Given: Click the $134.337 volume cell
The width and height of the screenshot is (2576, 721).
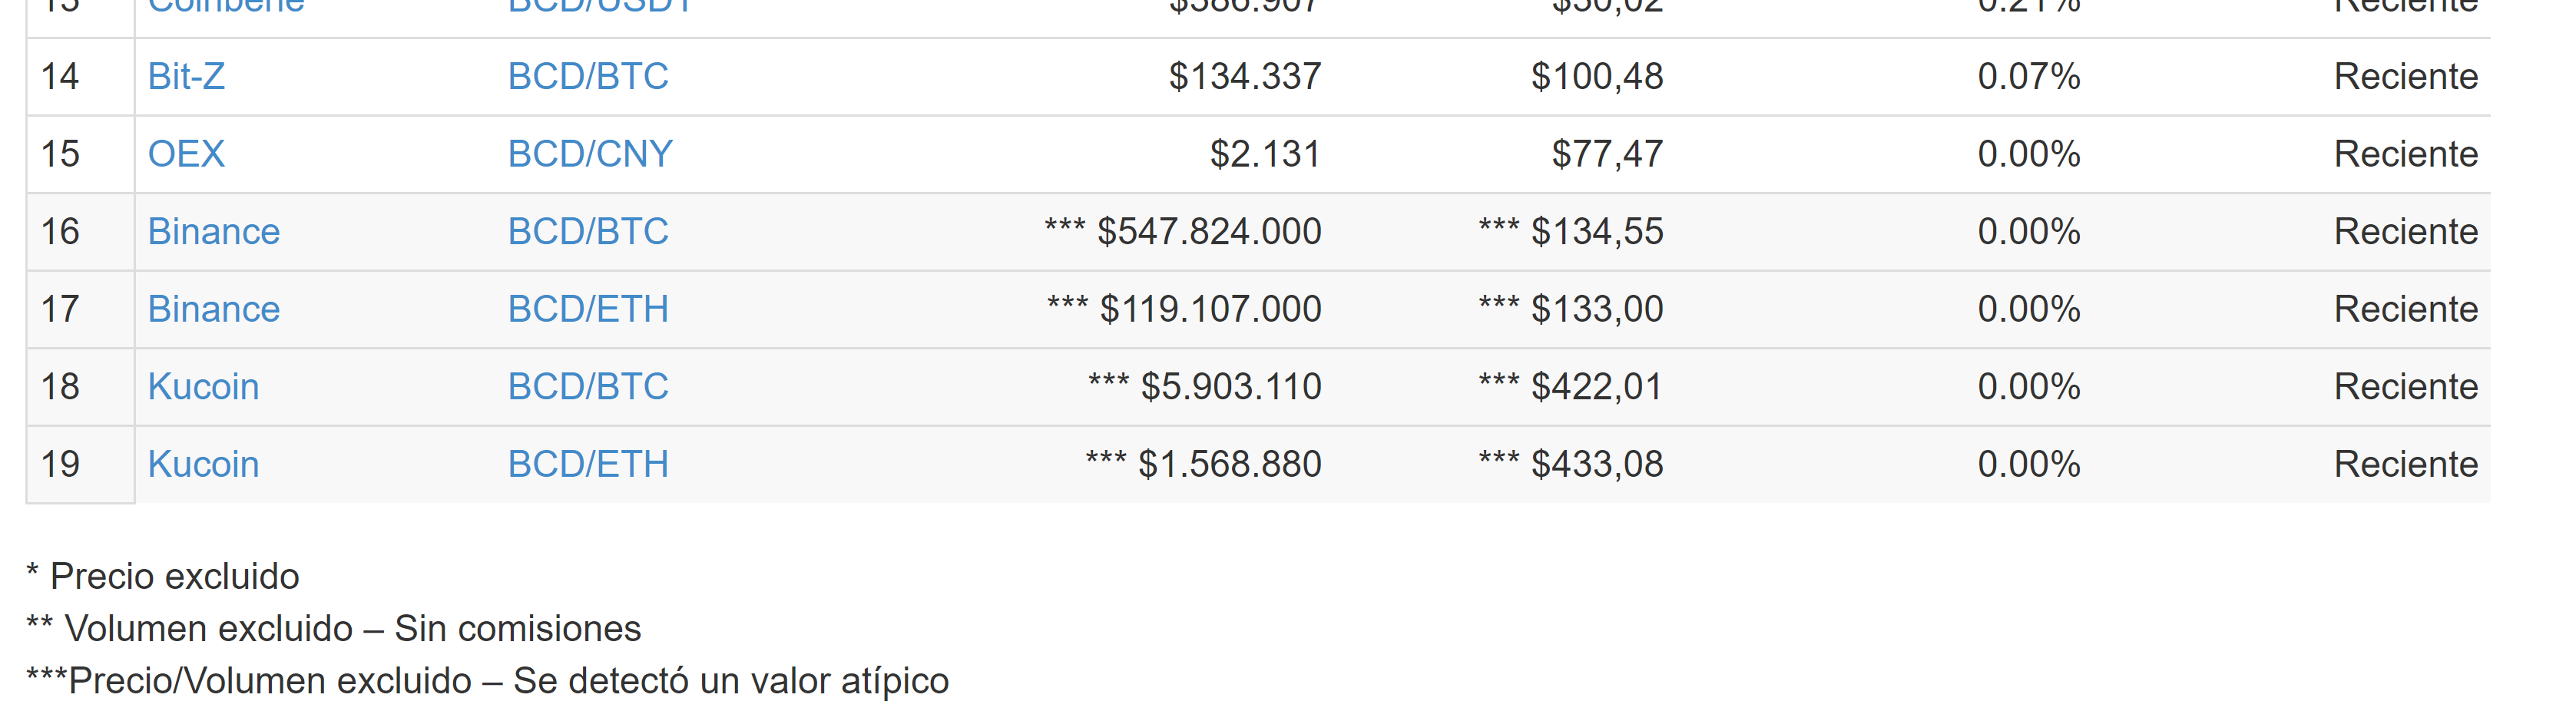Looking at the screenshot, I should click(1244, 77).
